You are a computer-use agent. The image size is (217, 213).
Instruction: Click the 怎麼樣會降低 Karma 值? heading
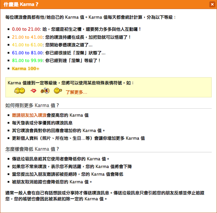tap(32, 149)
